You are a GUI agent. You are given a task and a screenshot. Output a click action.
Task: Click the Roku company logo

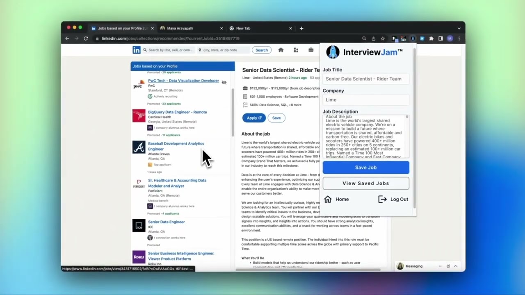tap(139, 257)
